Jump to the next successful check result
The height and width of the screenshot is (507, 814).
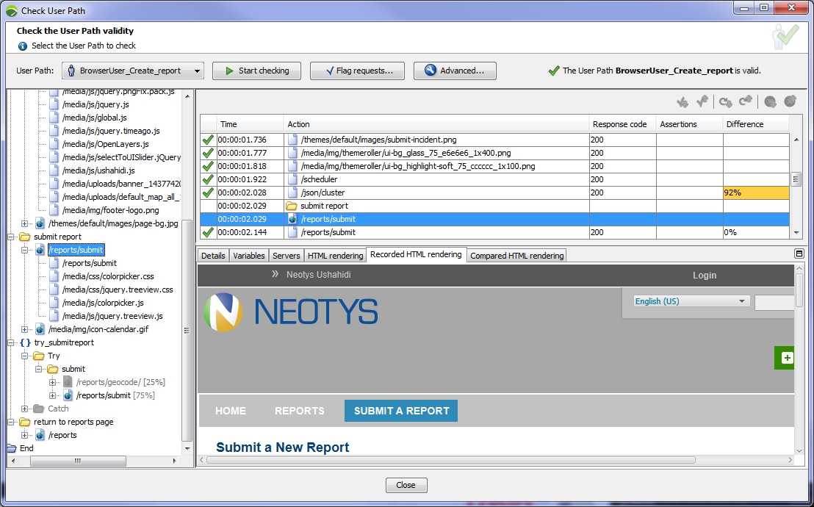(x=682, y=101)
